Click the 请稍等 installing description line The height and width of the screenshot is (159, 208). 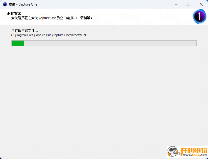52,18
